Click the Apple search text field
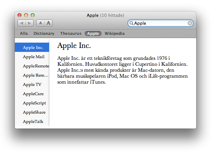Image resolution: width=211 pixels, height=152 pixels. click(x=161, y=23)
